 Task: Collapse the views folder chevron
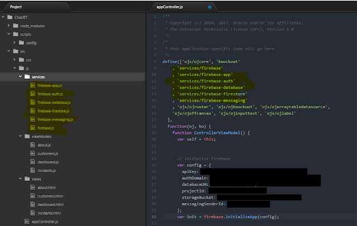20,179
